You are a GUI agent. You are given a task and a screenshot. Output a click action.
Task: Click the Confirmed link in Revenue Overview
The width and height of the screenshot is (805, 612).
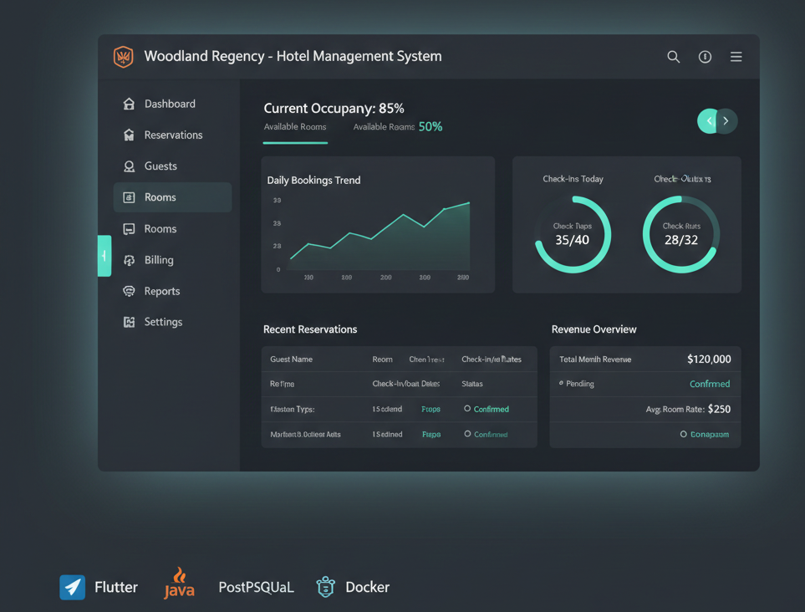(709, 384)
